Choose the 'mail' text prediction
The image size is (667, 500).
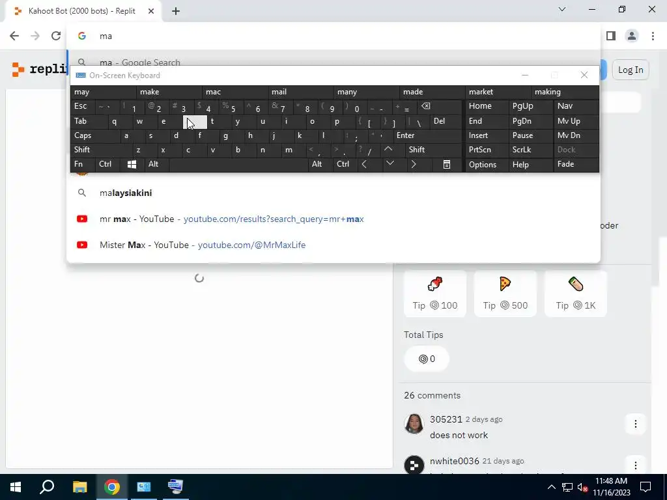click(x=300, y=92)
